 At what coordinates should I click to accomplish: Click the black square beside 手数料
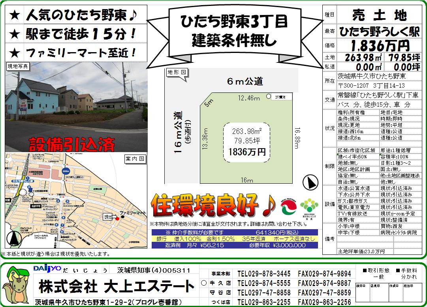[398, 271]
